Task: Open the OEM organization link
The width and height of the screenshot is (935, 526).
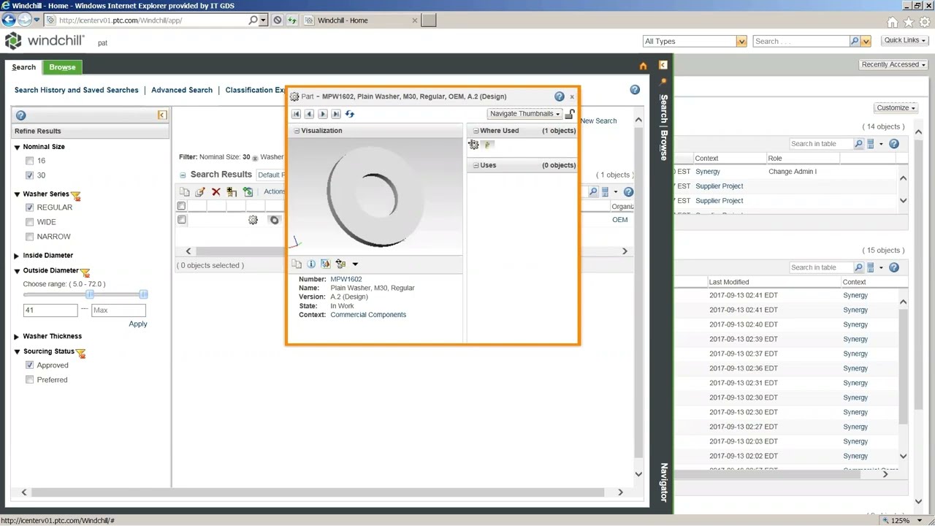Action: point(620,220)
